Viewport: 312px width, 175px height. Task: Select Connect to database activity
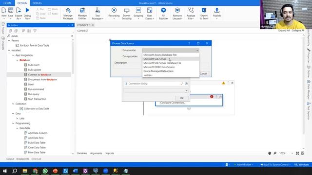tap(39, 74)
